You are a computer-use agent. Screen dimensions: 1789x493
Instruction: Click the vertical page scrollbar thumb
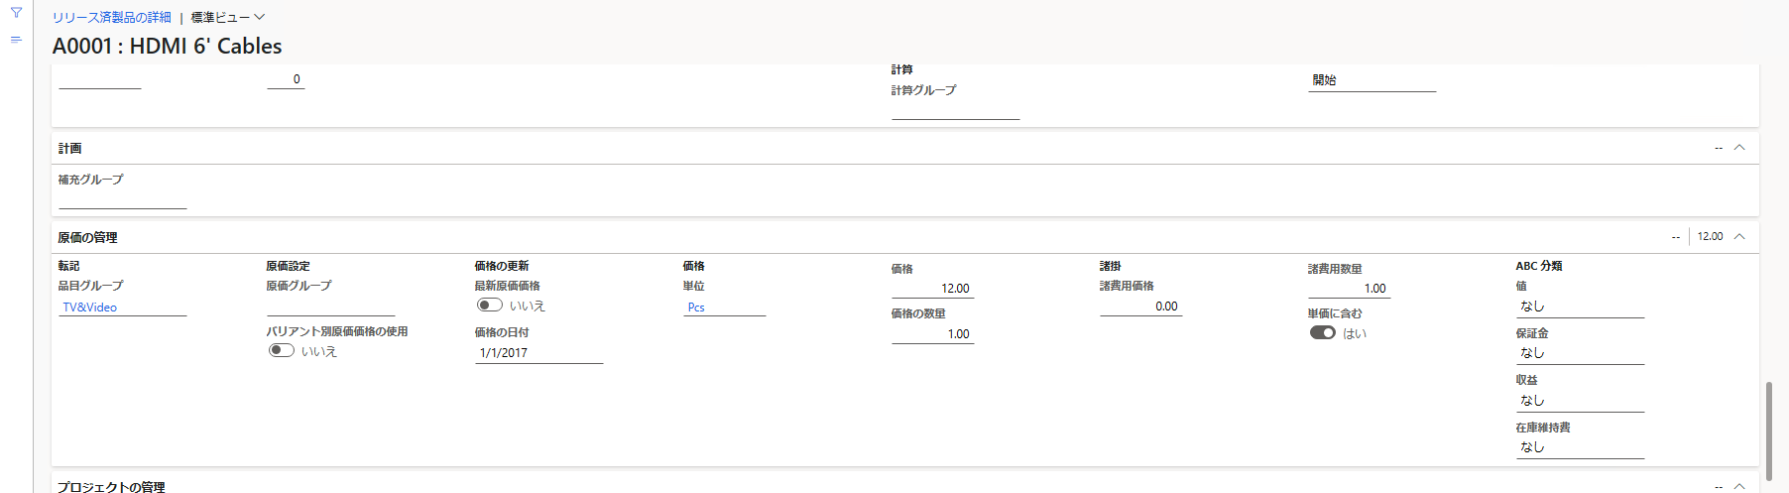pyautogui.click(x=1769, y=431)
